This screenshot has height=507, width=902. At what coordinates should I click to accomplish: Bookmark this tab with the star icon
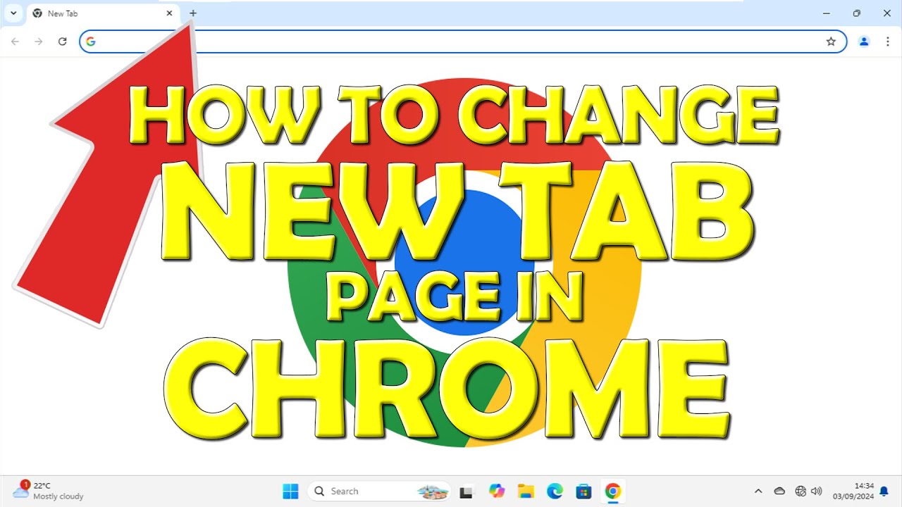[x=831, y=42]
